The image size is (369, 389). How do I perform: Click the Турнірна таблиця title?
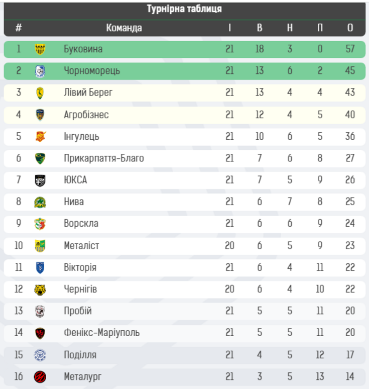tap(184, 9)
